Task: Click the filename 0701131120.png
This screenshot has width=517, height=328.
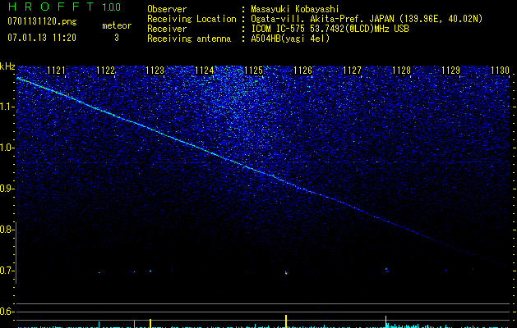Action: point(42,21)
